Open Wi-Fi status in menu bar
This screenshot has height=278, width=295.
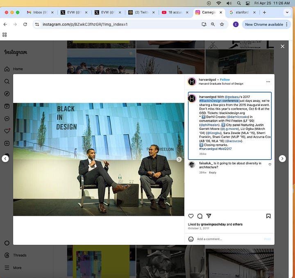219,3
